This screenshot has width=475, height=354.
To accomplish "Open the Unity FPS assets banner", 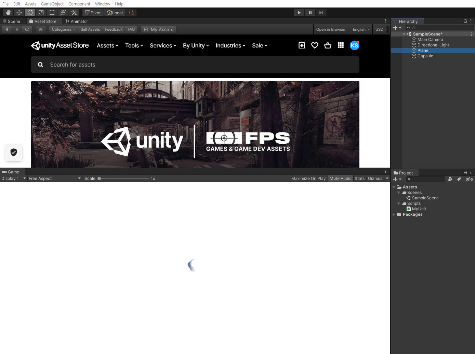I will [195, 124].
